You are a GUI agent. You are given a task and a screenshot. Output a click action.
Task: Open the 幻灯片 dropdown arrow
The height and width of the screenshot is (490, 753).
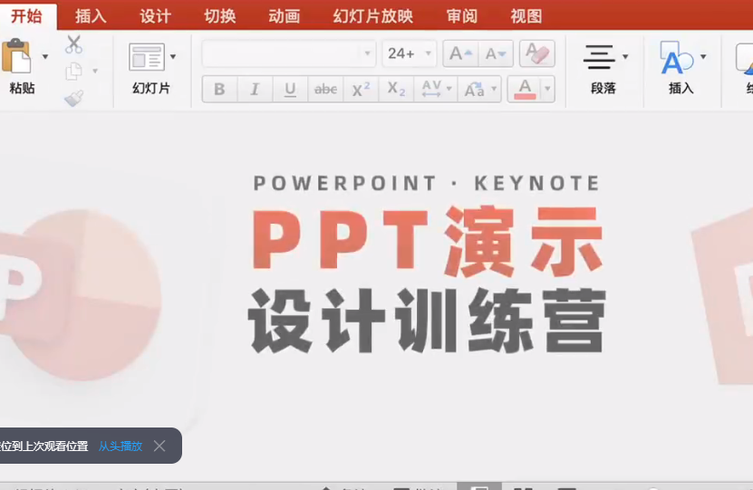pos(173,57)
